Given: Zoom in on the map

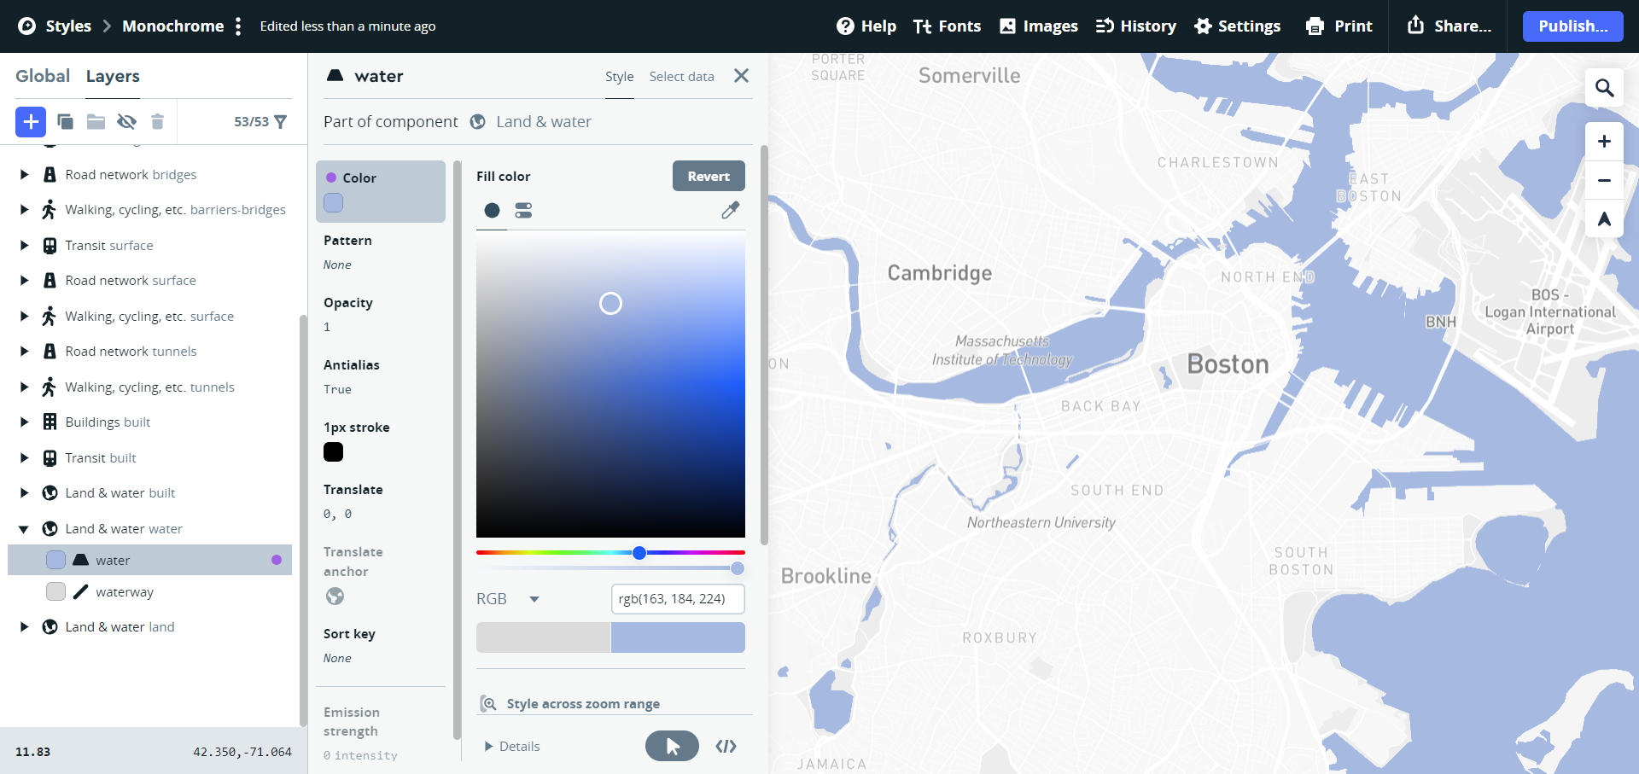Looking at the screenshot, I should 1604,142.
